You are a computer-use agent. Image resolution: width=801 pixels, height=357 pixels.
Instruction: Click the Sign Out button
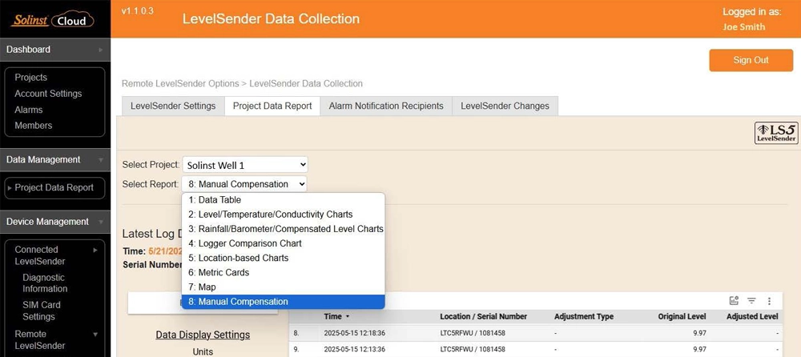[751, 60]
